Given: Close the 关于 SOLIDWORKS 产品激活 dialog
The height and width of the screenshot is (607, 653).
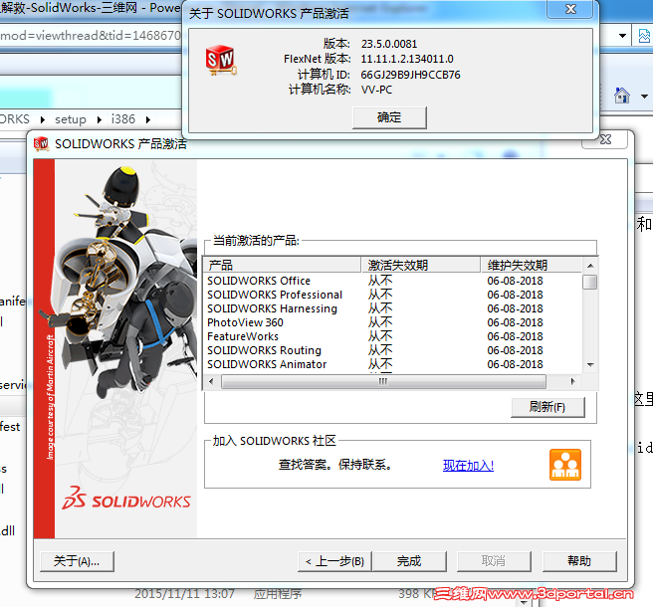Looking at the screenshot, I should point(570,9).
